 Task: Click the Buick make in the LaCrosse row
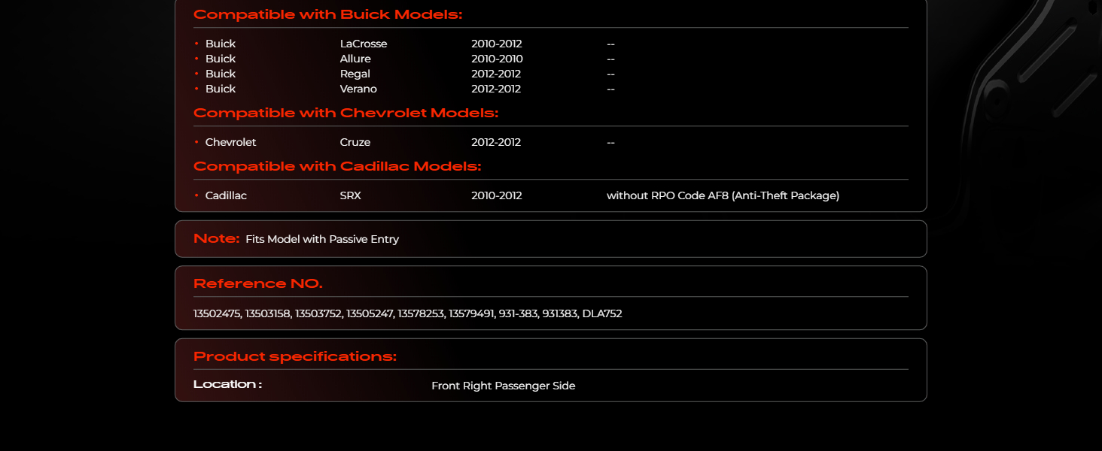[x=221, y=44]
